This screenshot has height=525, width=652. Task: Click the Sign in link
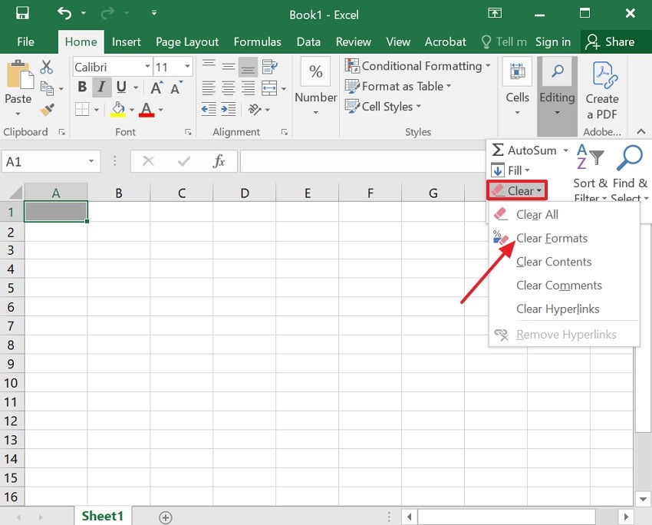(552, 41)
